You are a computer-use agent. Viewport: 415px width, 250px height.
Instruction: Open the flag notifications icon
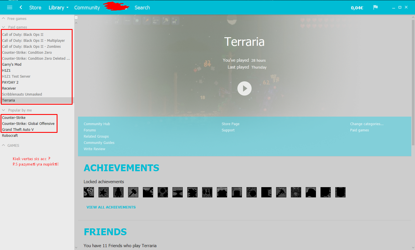(375, 7)
